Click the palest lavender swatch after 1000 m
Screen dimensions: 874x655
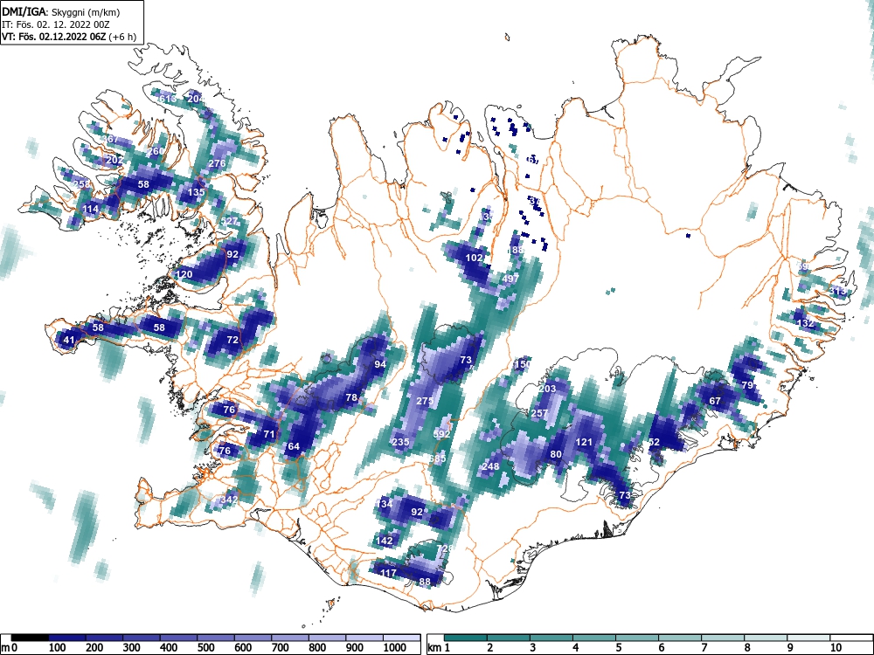pos(402,638)
